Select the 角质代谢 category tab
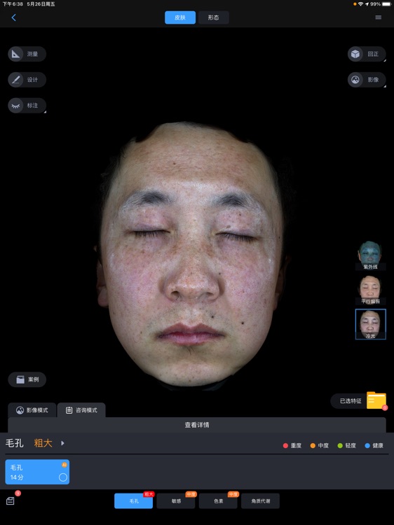This screenshot has height=525, width=394. [x=260, y=501]
